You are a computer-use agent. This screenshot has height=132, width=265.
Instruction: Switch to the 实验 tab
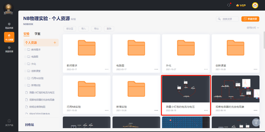(x=26, y=34)
